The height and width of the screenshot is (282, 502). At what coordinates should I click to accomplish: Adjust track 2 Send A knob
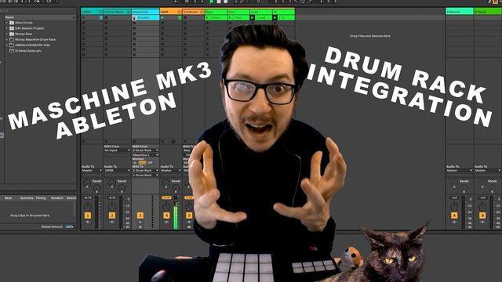(x=111, y=183)
